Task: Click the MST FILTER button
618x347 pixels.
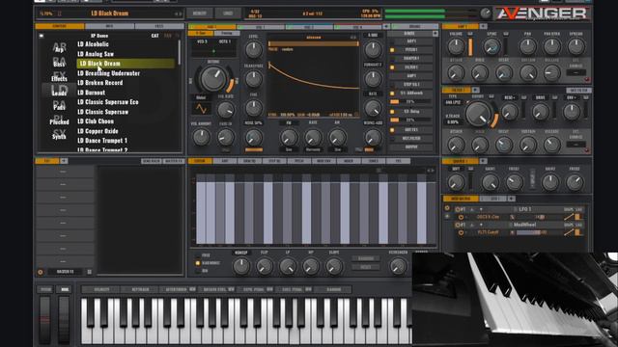Action: (578, 90)
